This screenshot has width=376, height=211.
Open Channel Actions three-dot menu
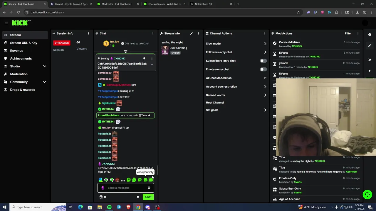[264, 33]
